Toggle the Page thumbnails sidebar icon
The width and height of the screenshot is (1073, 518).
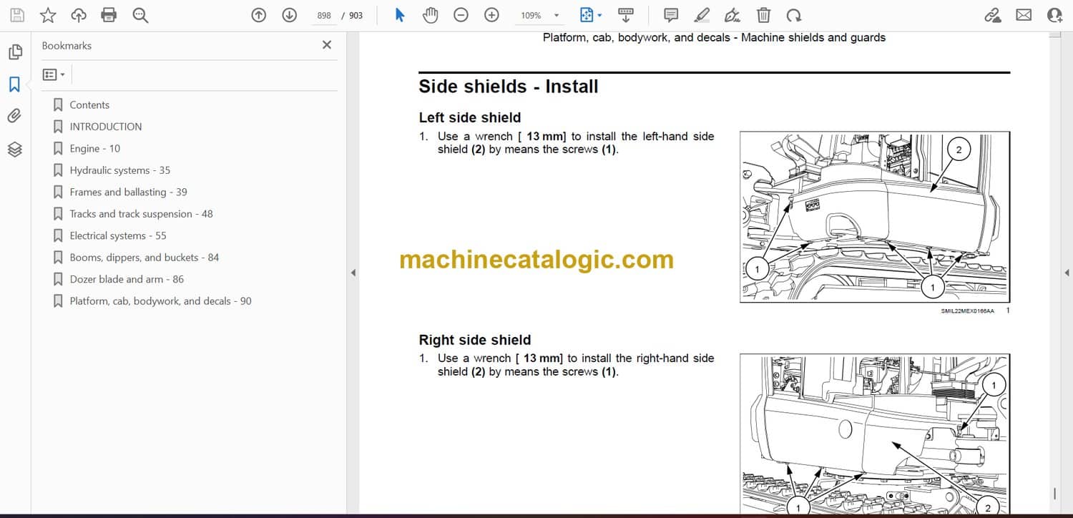(14, 52)
